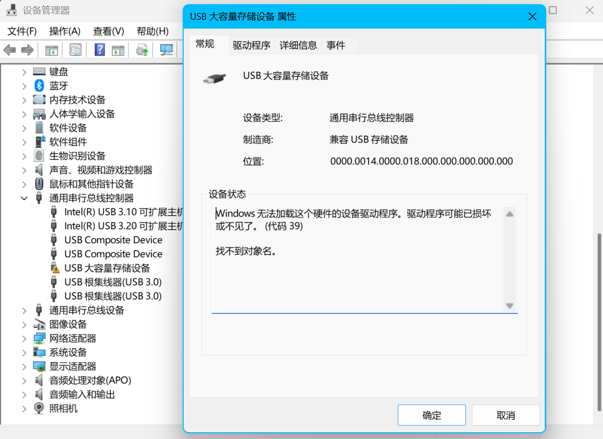603x439 pixels.
Task: Click the scan for hardware changes icon
Action: click(x=166, y=50)
